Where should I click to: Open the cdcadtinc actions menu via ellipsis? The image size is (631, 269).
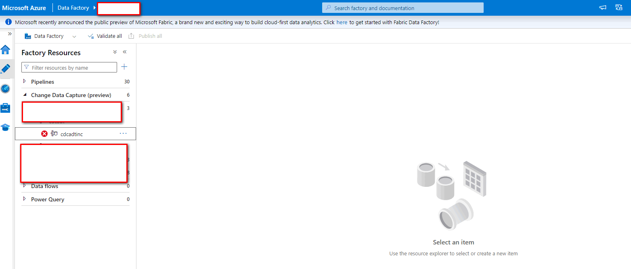[x=123, y=134]
